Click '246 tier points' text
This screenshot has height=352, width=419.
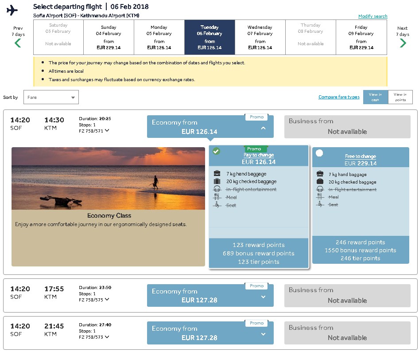coord(360,258)
